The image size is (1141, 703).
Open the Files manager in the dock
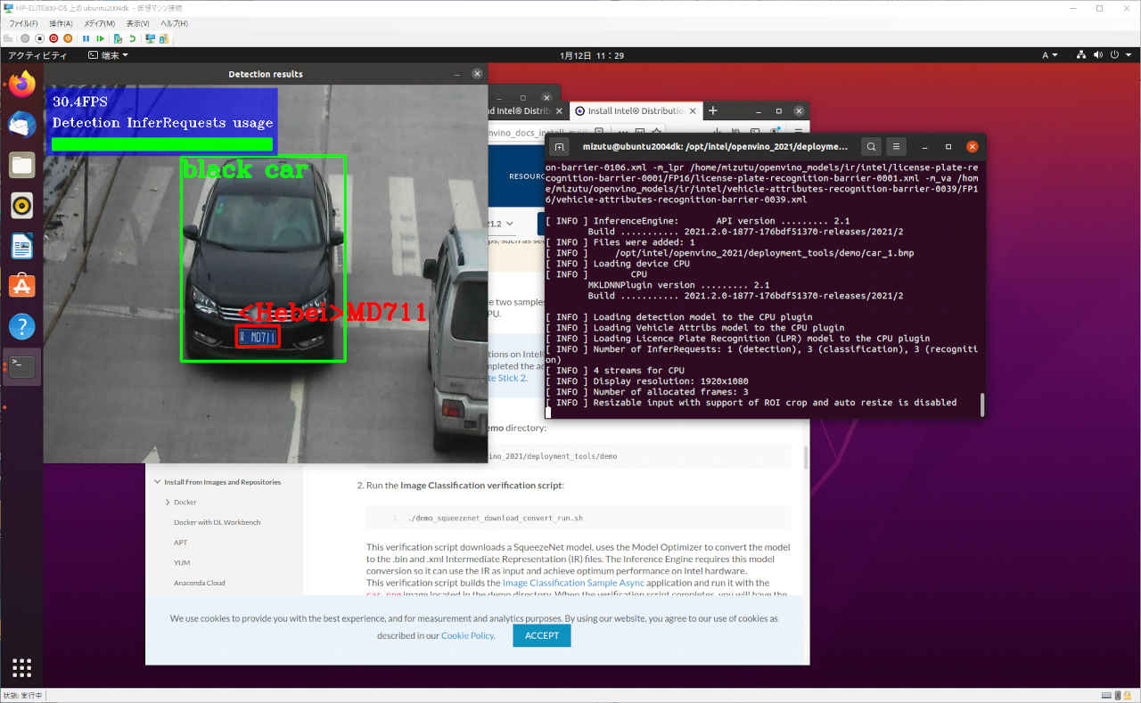pyautogui.click(x=22, y=165)
